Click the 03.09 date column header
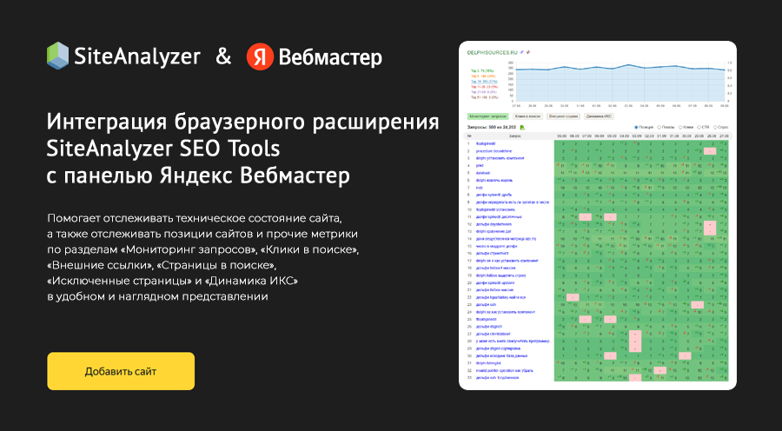Viewport: 782px width, 431px height. [x=636, y=136]
